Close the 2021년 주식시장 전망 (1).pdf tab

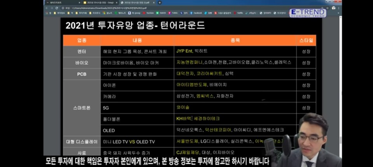tap(154, 3)
